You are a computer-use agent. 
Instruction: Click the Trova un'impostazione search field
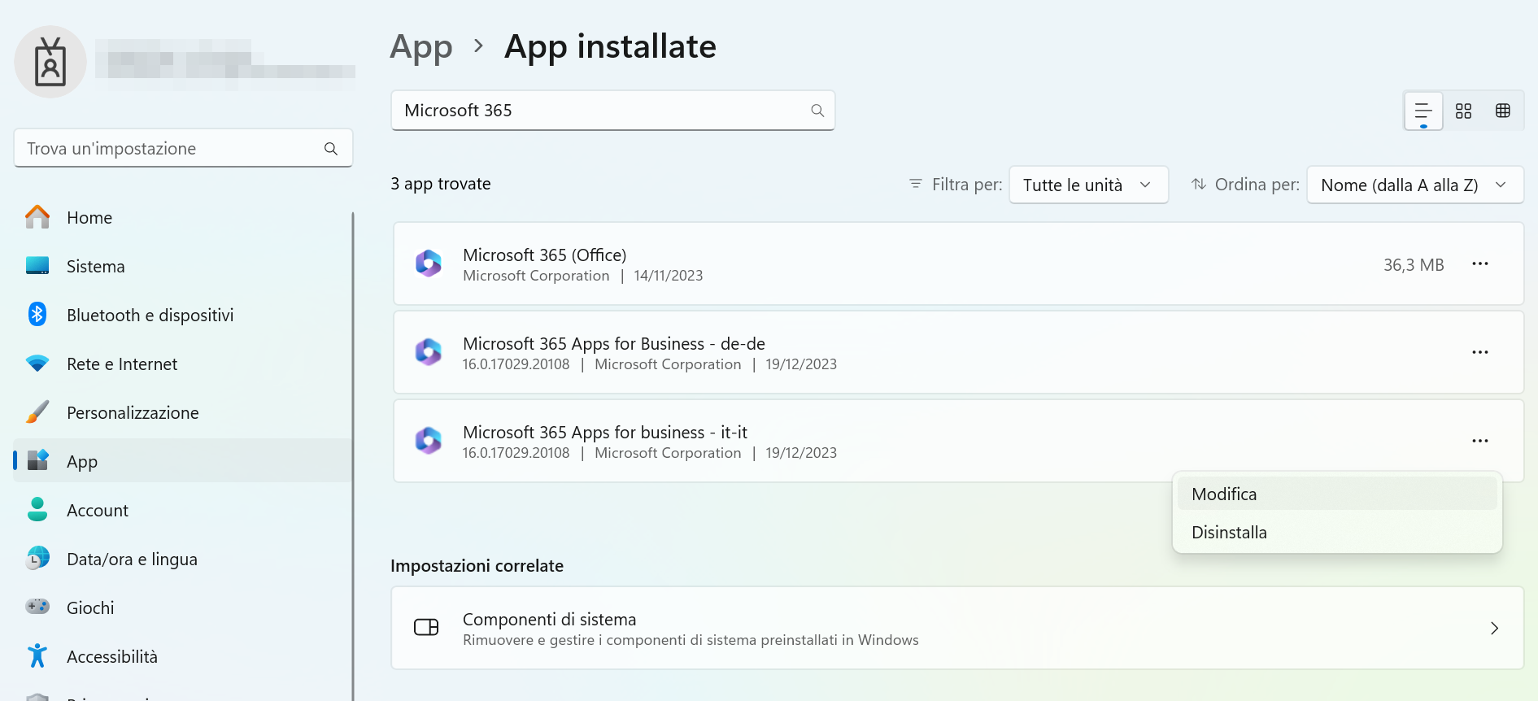pos(183,148)
